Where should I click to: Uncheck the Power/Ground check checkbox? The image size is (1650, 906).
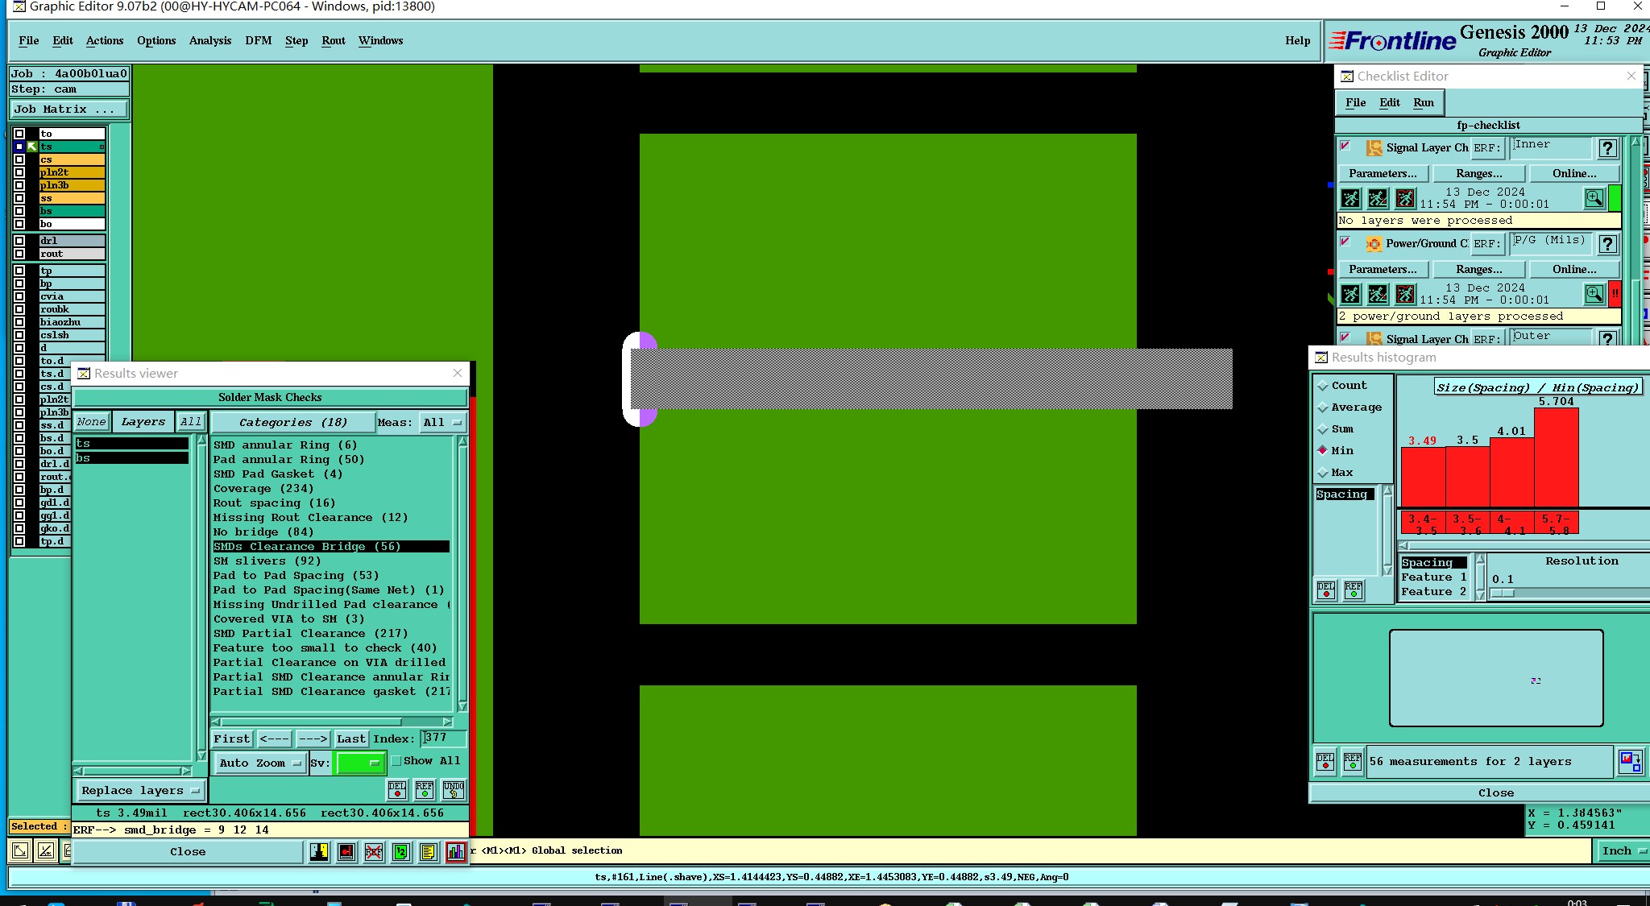click(1345, 242)
